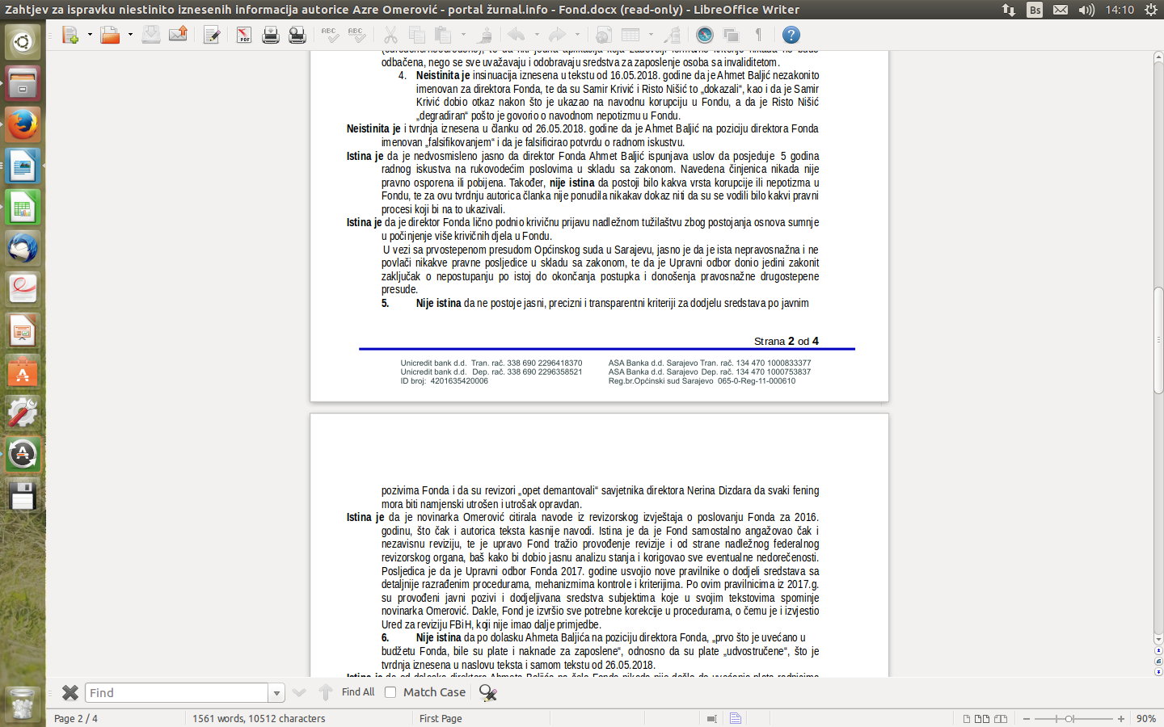Switch to single-page view layout
The height and width of the screenshot is (727, 1164).
pos(967,718)
